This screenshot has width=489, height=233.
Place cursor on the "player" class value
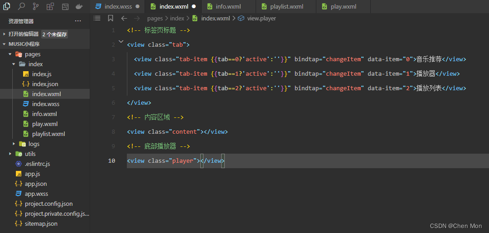(x=183, y=160)
